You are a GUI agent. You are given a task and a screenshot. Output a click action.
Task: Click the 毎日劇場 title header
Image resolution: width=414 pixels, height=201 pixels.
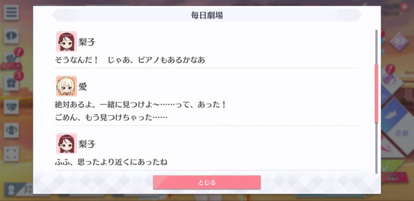[207, 15]
